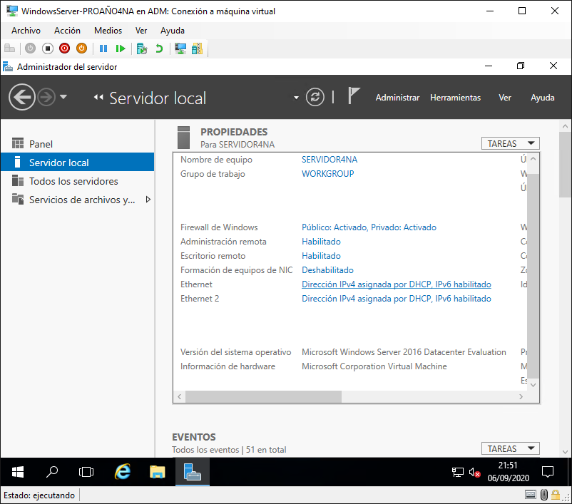Click Administración remota Habilitado link
Viewport: 572px width, 504px height.
[321, 242]
